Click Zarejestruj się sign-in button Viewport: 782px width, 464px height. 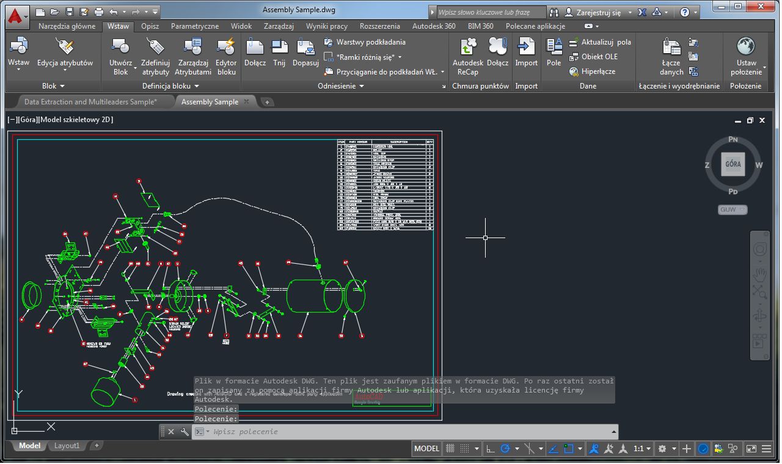coord(593,12)
